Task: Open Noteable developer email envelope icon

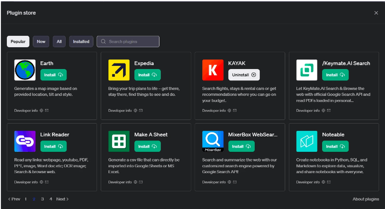Action: click(x=329, y=182)
